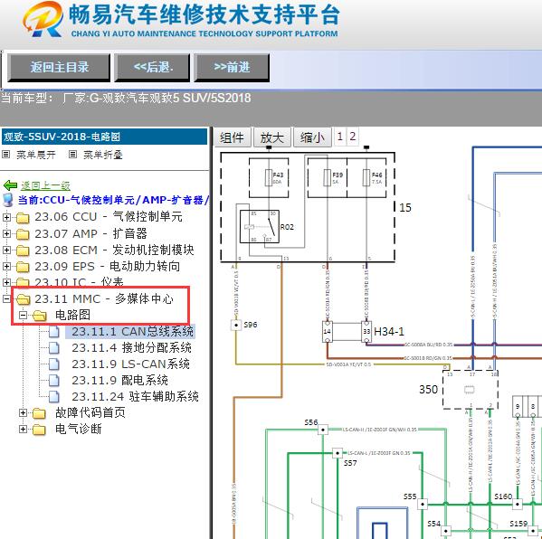
Task: Open the 返回上一级 link
Action: 45,186
